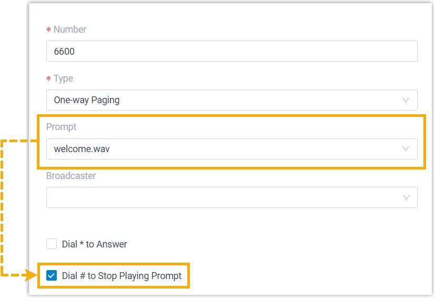Click the chevron arrow in Type field

406,100
